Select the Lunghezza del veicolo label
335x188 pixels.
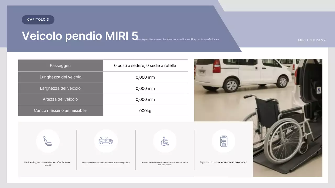(x=60, y=77)
